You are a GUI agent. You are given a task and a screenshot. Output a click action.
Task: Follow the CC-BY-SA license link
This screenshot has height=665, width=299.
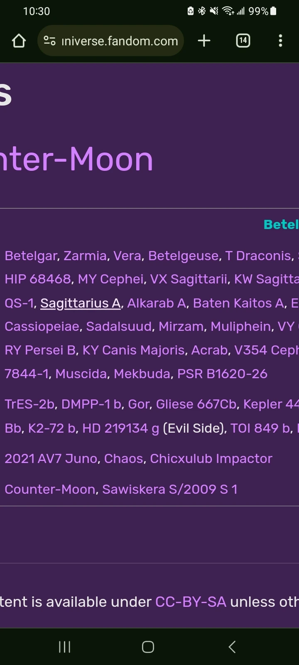click(191, 602)
